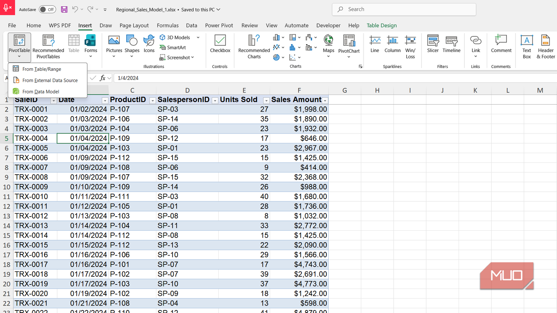
Task: Click the Redo arrow
Action: pyautogui.click(x=90, y=9)
